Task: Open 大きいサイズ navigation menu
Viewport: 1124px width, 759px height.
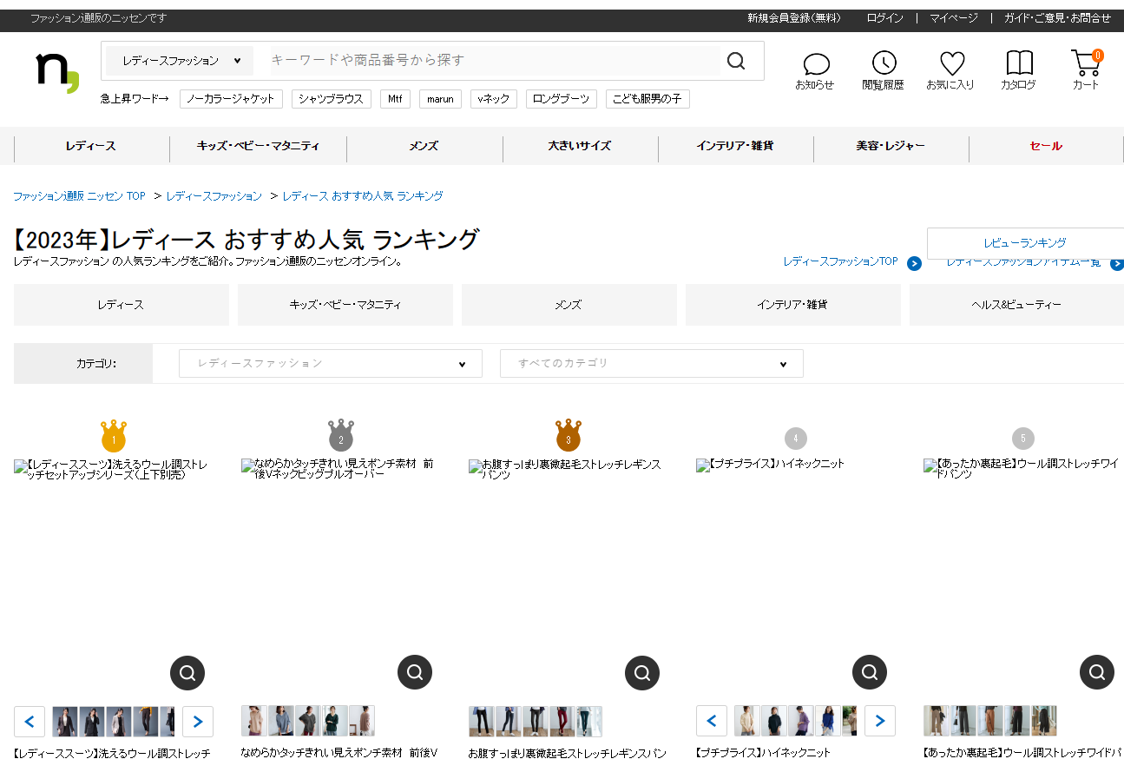Action: 580,146
